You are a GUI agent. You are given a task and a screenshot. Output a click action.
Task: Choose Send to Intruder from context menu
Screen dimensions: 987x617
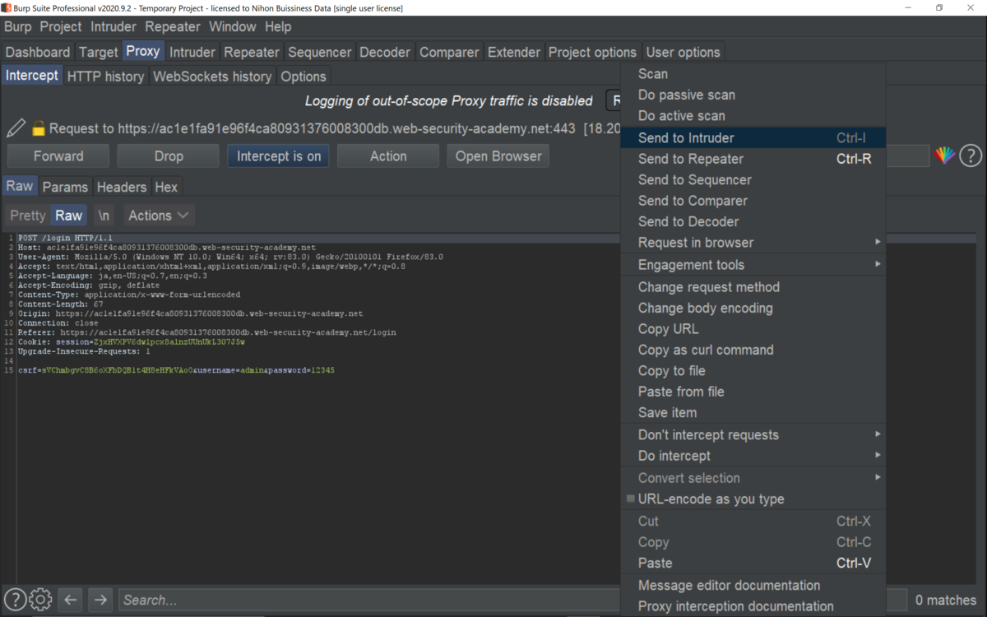point(753,138)
